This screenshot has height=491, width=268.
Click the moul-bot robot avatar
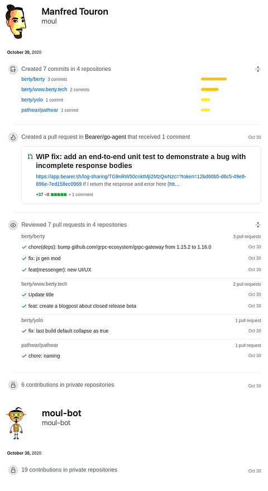coord(16,423)
